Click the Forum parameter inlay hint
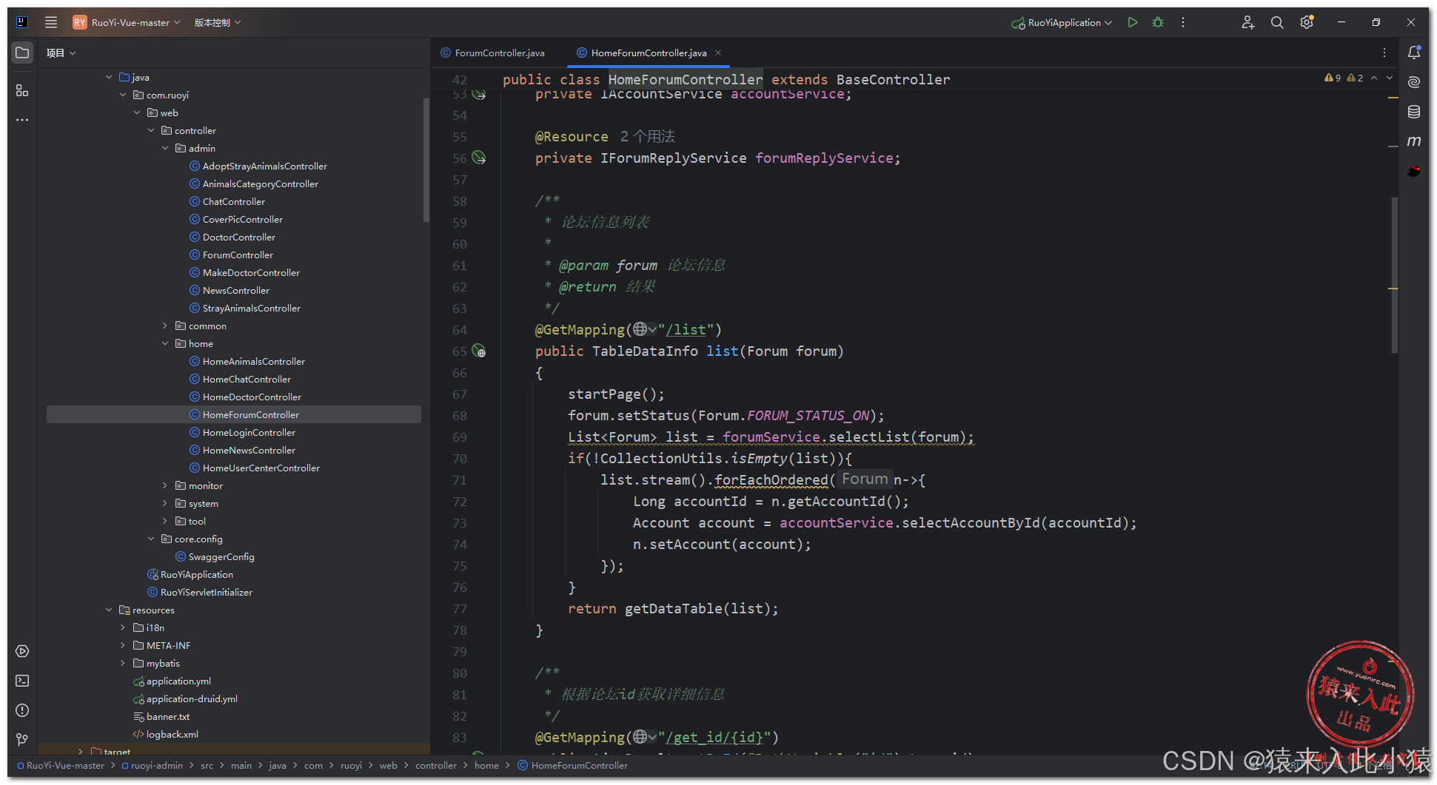Image resolution: width=1437 pixels, height=785 pixels. point(865,479)
